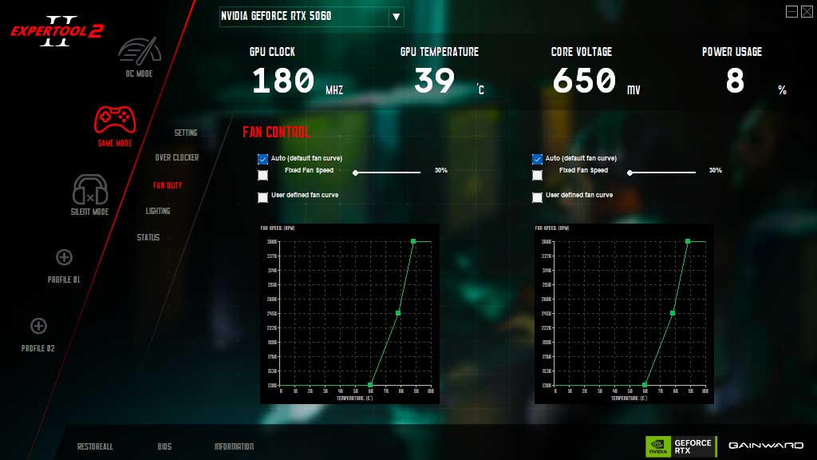Switch to Silent Mode headphones icon
The image size is (817, 460).
pyautogui.click(x=90, y=191)
